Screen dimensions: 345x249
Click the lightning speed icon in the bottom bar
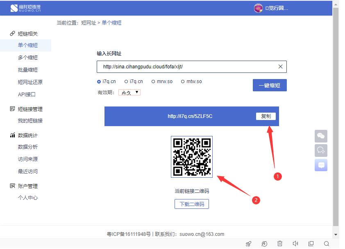pyautogui.click(x=264, y=244)
